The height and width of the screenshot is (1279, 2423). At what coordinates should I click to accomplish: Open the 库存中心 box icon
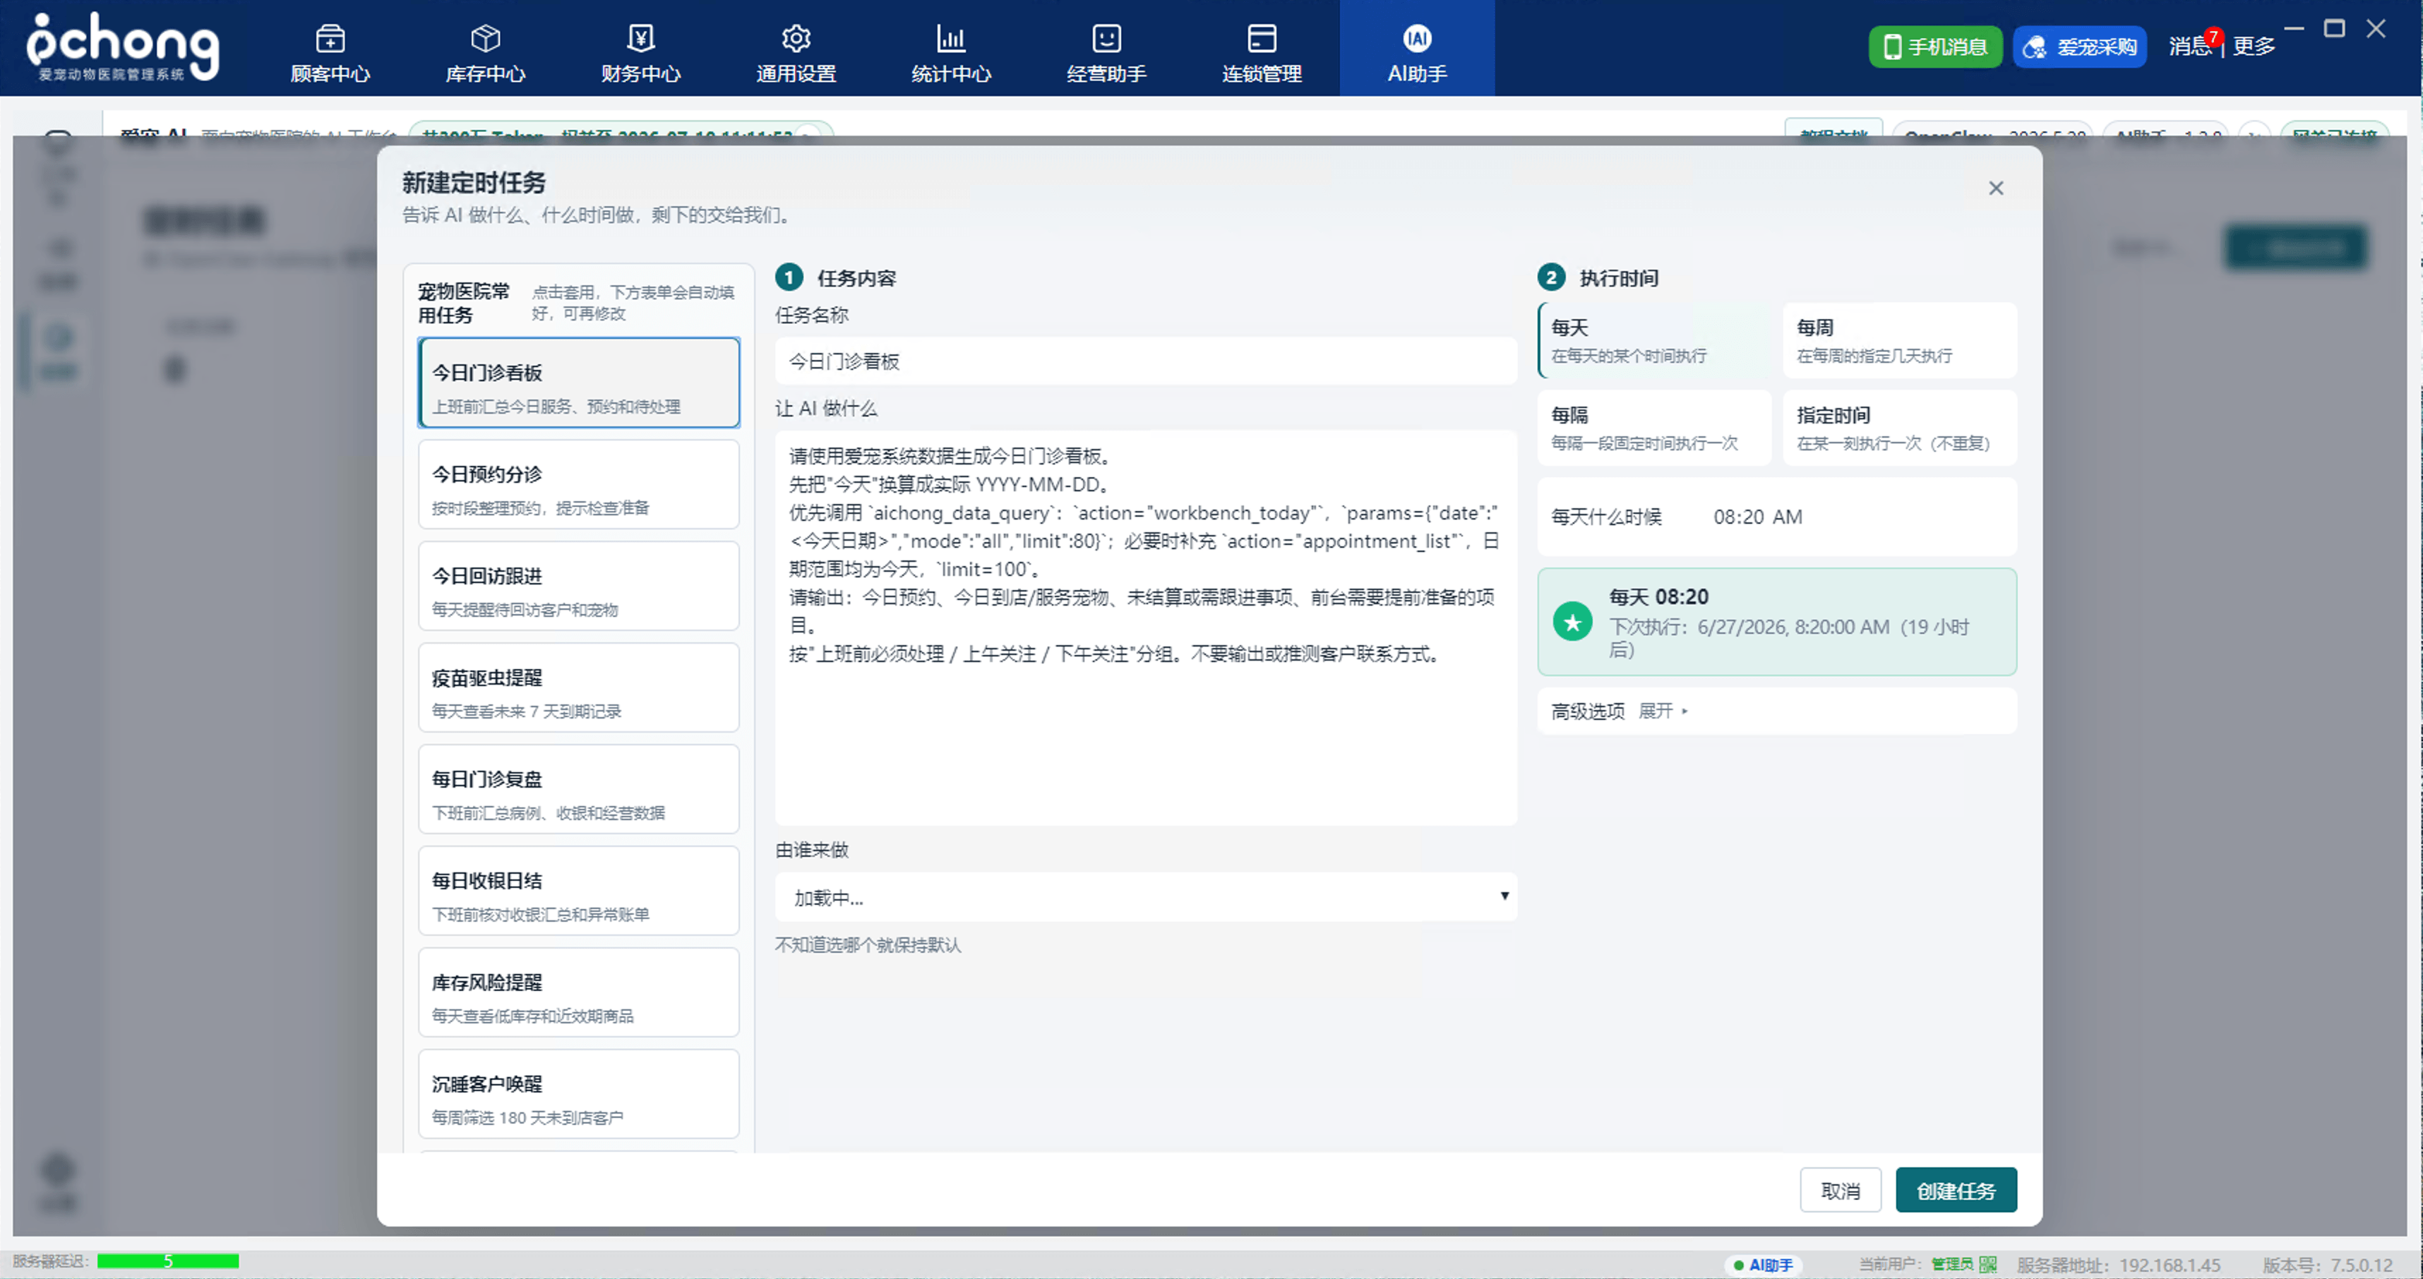[x=485, y=39]
